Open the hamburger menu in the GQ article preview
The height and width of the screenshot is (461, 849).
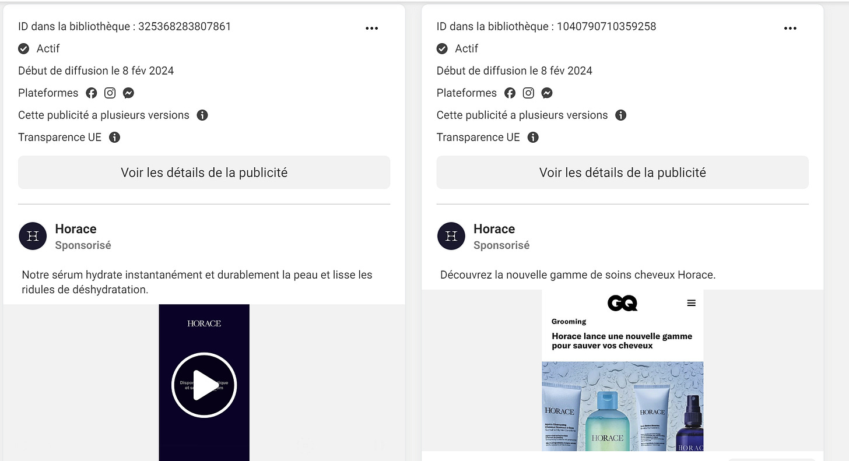click(x=691, y=303)
